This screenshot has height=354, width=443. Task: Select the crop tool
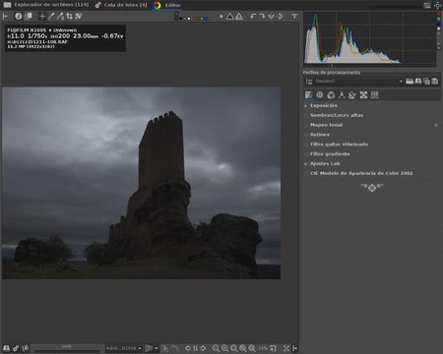coord(69,16)
